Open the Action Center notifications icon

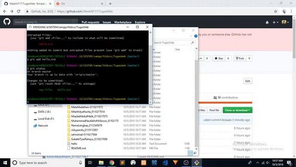pyautogui.click(x=289, y=163)
